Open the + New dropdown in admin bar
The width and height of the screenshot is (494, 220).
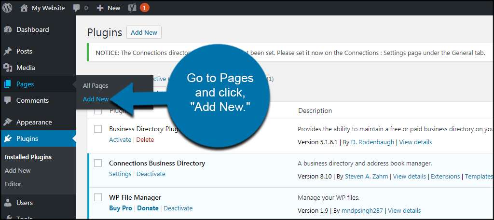[109, 8]
